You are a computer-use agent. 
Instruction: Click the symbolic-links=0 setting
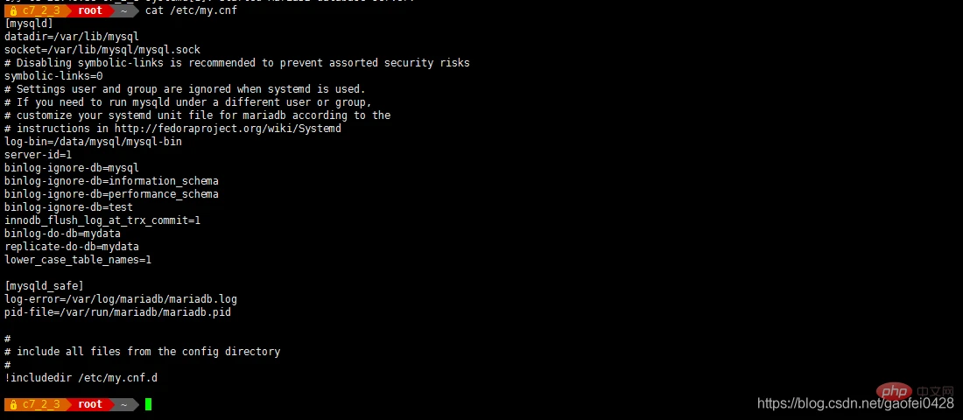(x=53, y=76)
